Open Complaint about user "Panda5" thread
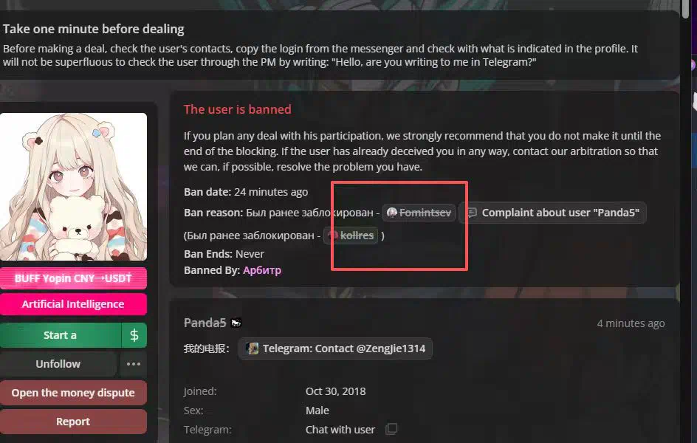This screenshot has height=443, width=697. pyautogui.click(x=552, y=213)
